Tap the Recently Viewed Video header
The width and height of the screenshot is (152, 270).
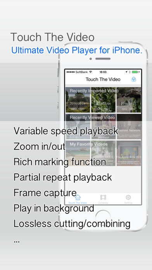pos(92,118)
